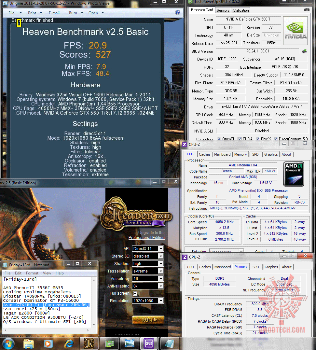316x350 pixels.
Task: Click the GPU Clock 960 MHz field
Action: pyautogui.click(x=226, y=115)
